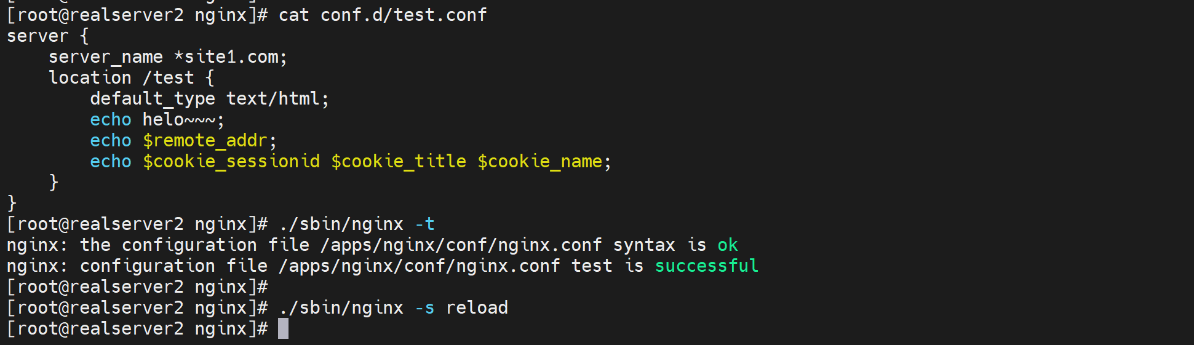Image resolution: width=1194 pixels, height=345 pixels.
Task: Click the server_name directive
Action: (x=106, y=57)
